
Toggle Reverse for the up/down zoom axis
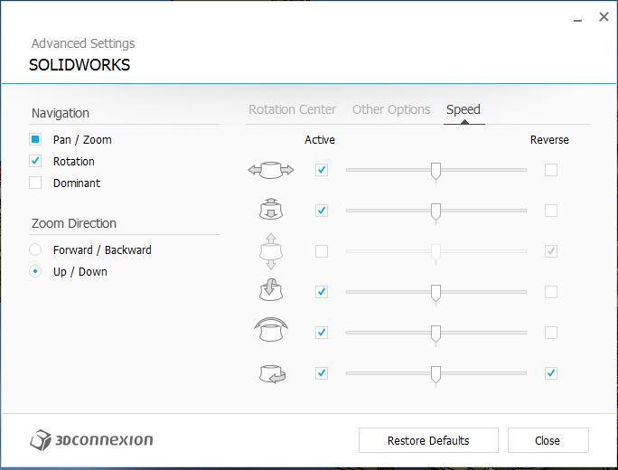[x=551, y=251]
